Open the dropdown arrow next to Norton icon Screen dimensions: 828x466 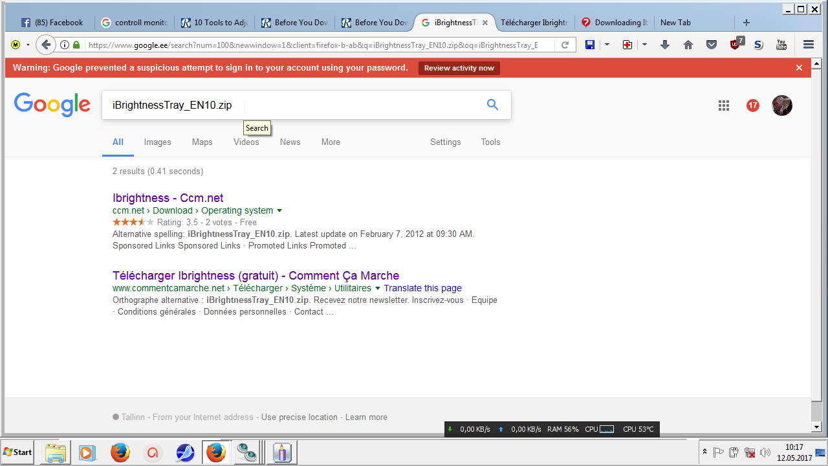pos(28,45)
